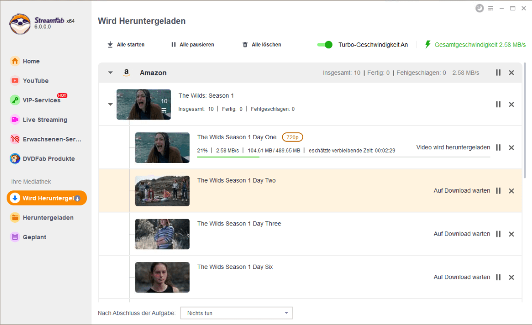Click the 'Wird Heruntergeladen' page heading

coord(142,21)
